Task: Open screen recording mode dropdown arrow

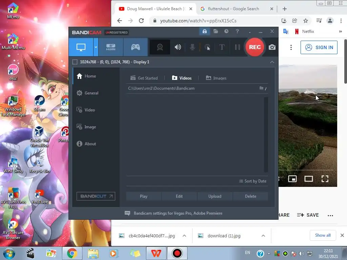Action: tap(96, 47)
